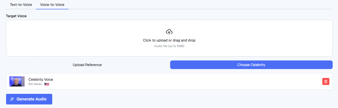This screenshot has height=108, width=338.
Task: Click the magic wand icon on Generate Audio
Action: point(12,99)
